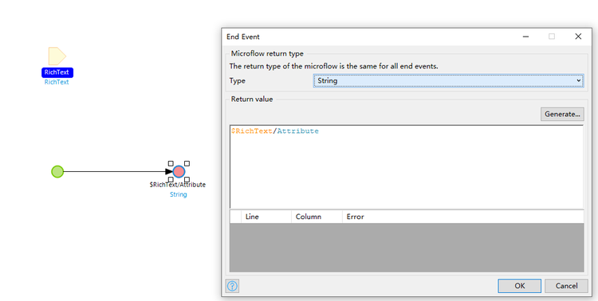This screenshot has width=598, height=301.
Task: Close the End Event dialog
Action: coord(578,37)
